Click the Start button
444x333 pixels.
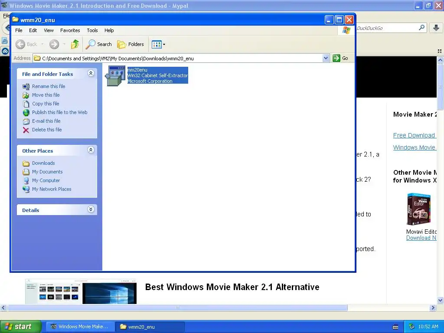coord(21,326)
